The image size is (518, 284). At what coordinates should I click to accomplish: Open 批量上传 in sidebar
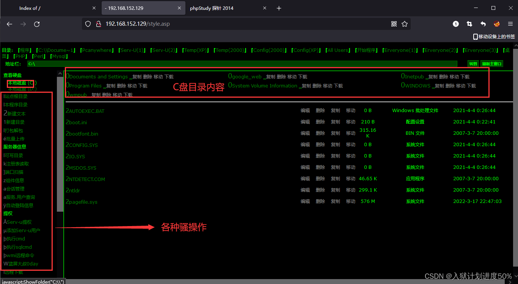pos(14,139)
